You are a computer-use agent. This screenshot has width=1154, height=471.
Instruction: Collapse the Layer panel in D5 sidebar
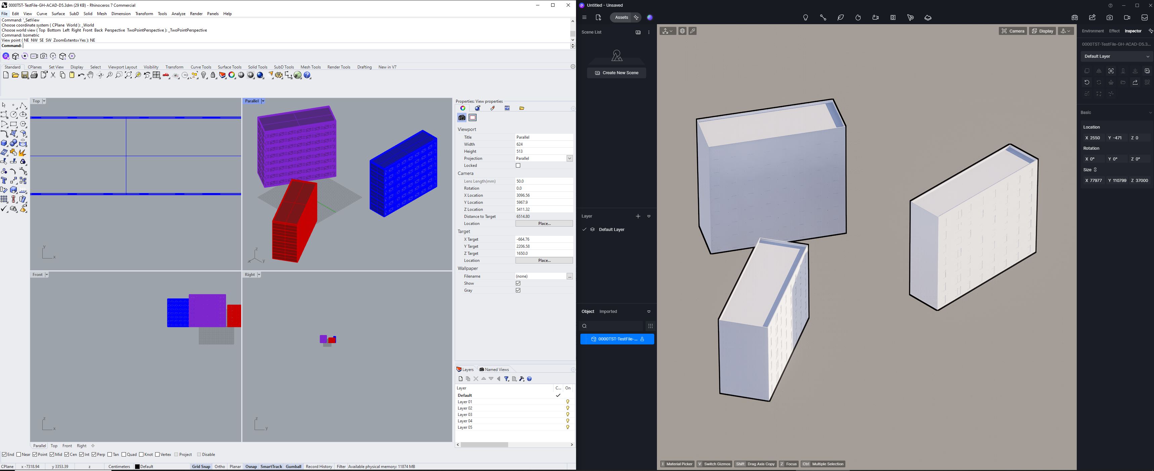(x=649, y=216)
